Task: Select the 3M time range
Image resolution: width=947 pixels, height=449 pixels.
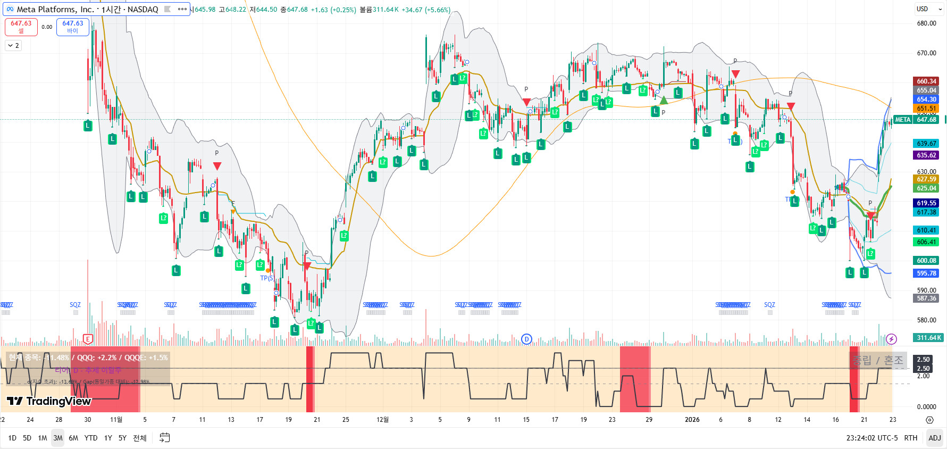Action: (x=58, y=438)
